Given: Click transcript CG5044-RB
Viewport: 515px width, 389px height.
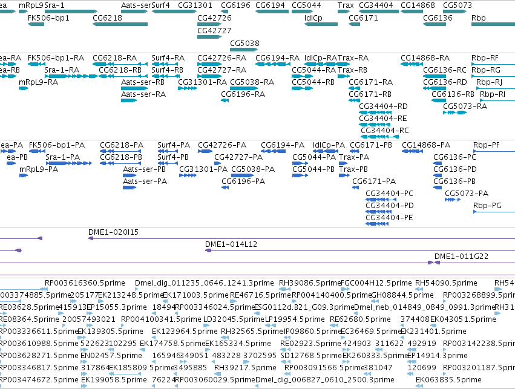Looking at the screenshot, I should click(x=313, y=82).
